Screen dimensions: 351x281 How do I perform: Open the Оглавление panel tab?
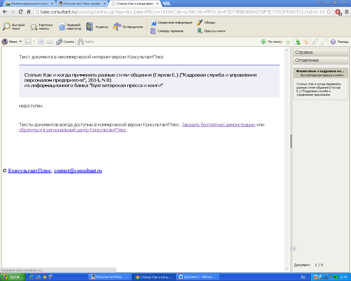click(x=321, y=60)
